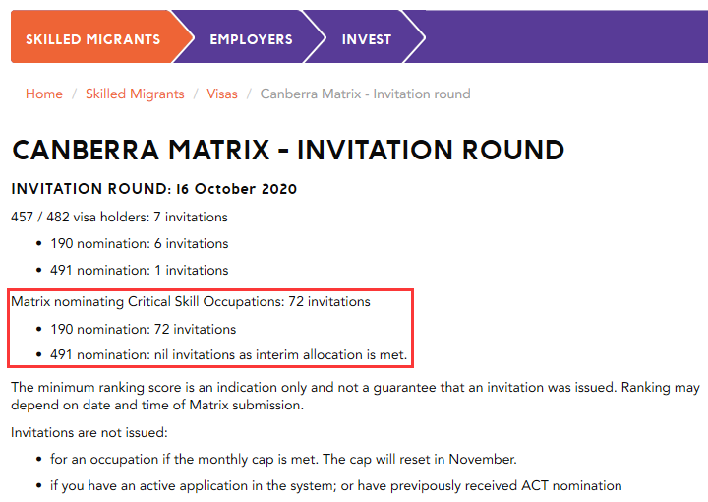This screenshot has width=708, height=502.
Task: Select the Invest navigation tab
Action: pos(366,39)
